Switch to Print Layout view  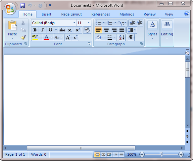pos(97,154)
